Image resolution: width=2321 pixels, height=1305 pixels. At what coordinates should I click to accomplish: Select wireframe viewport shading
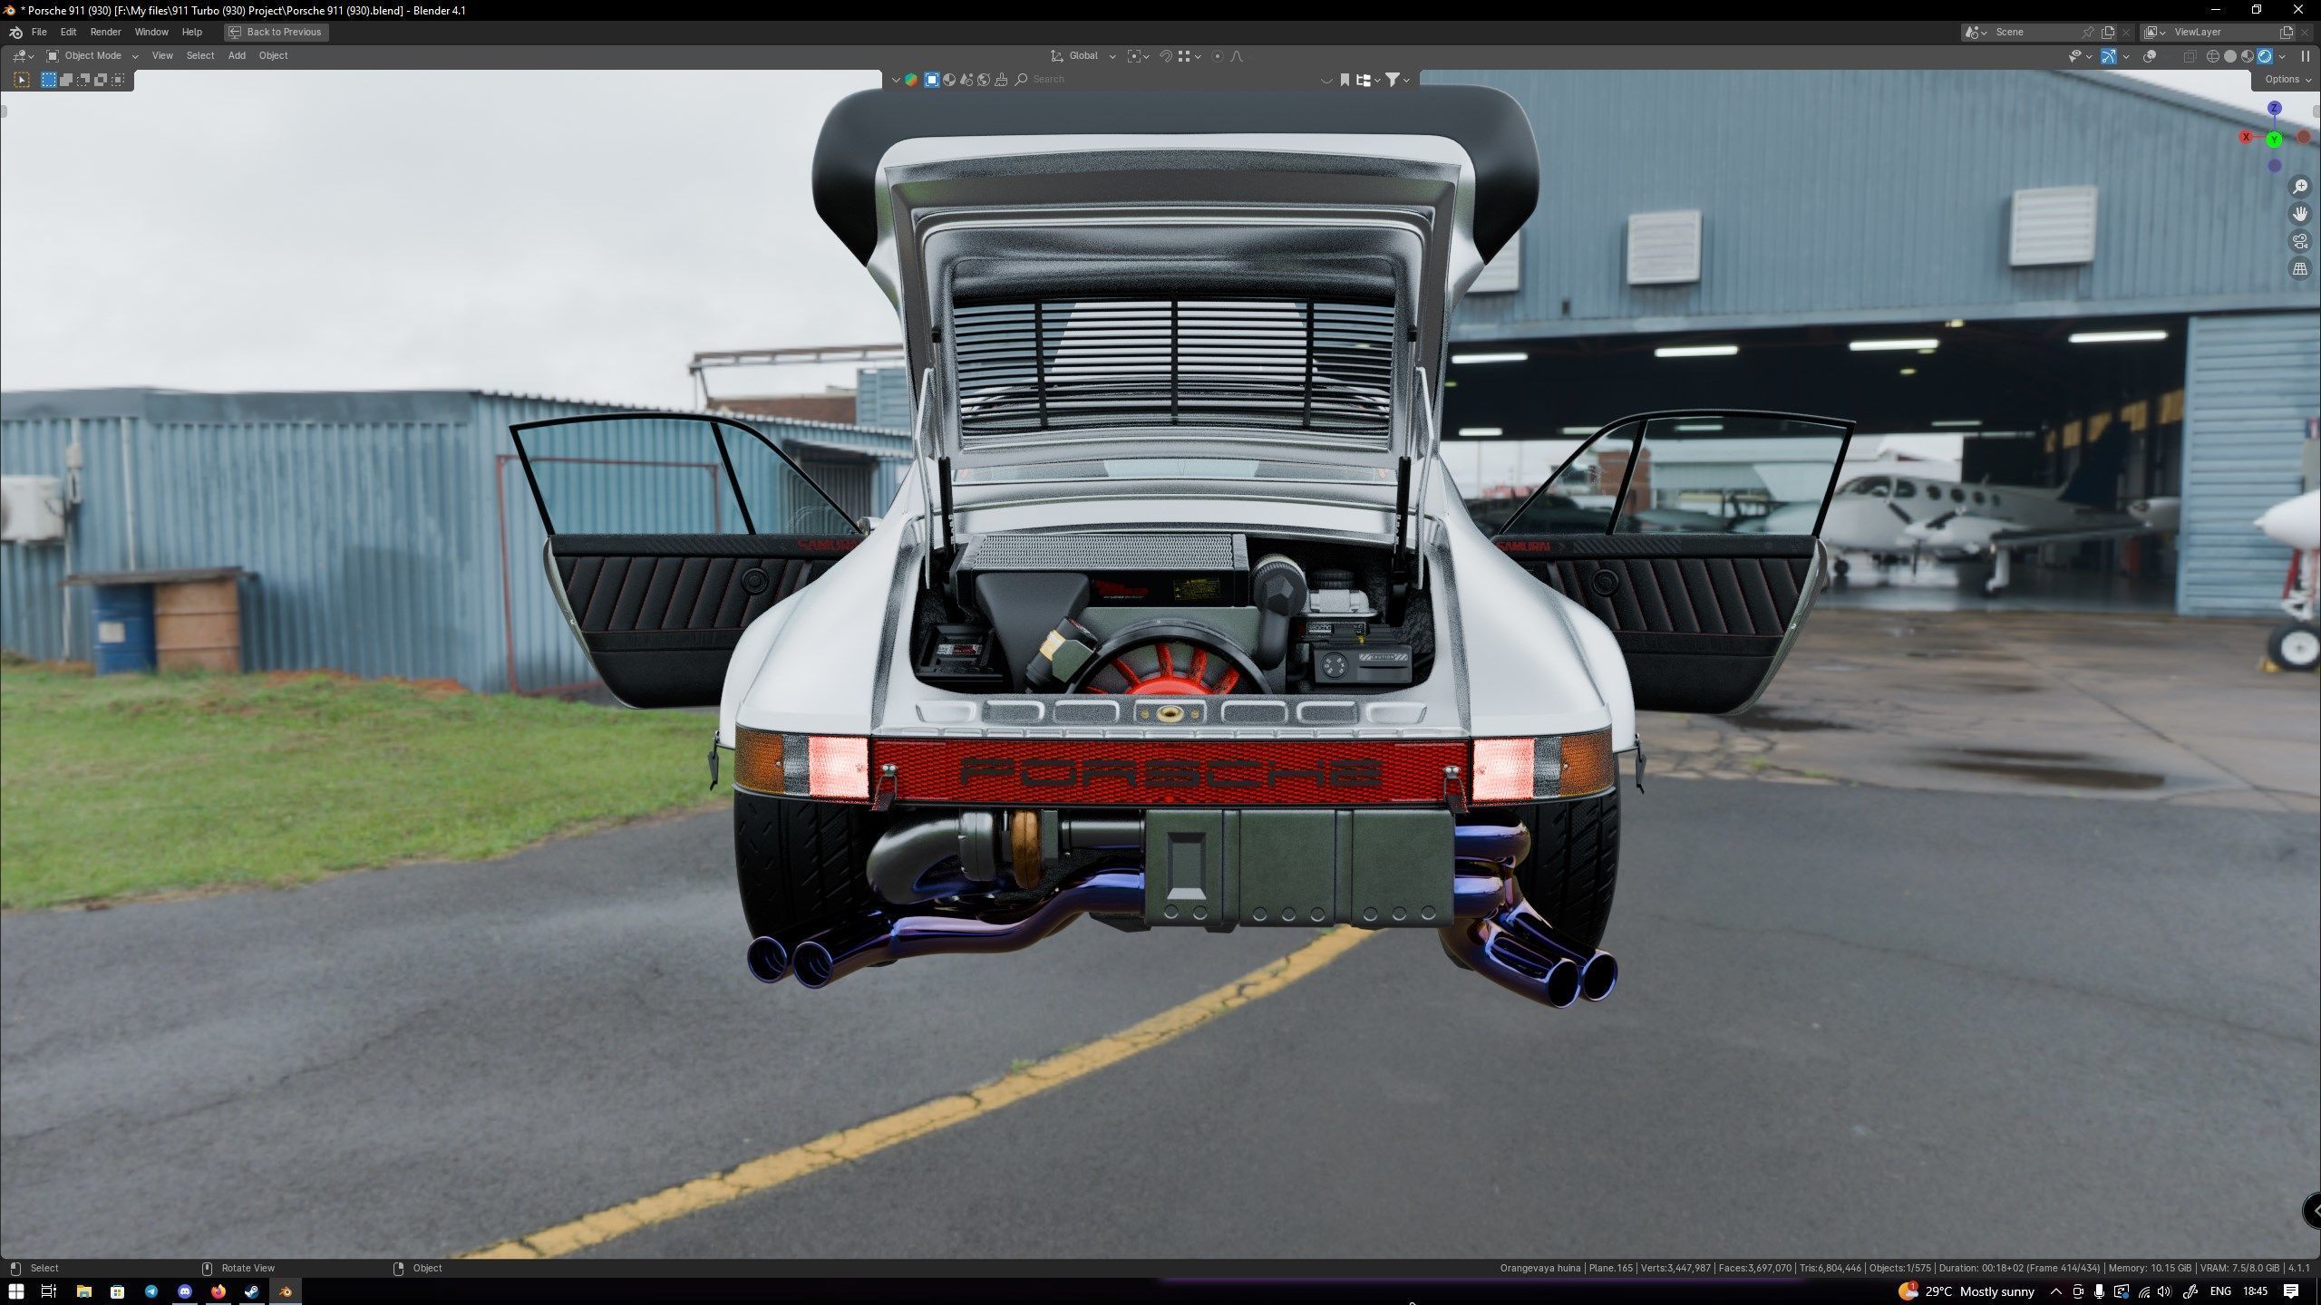tap(2213, 56)
